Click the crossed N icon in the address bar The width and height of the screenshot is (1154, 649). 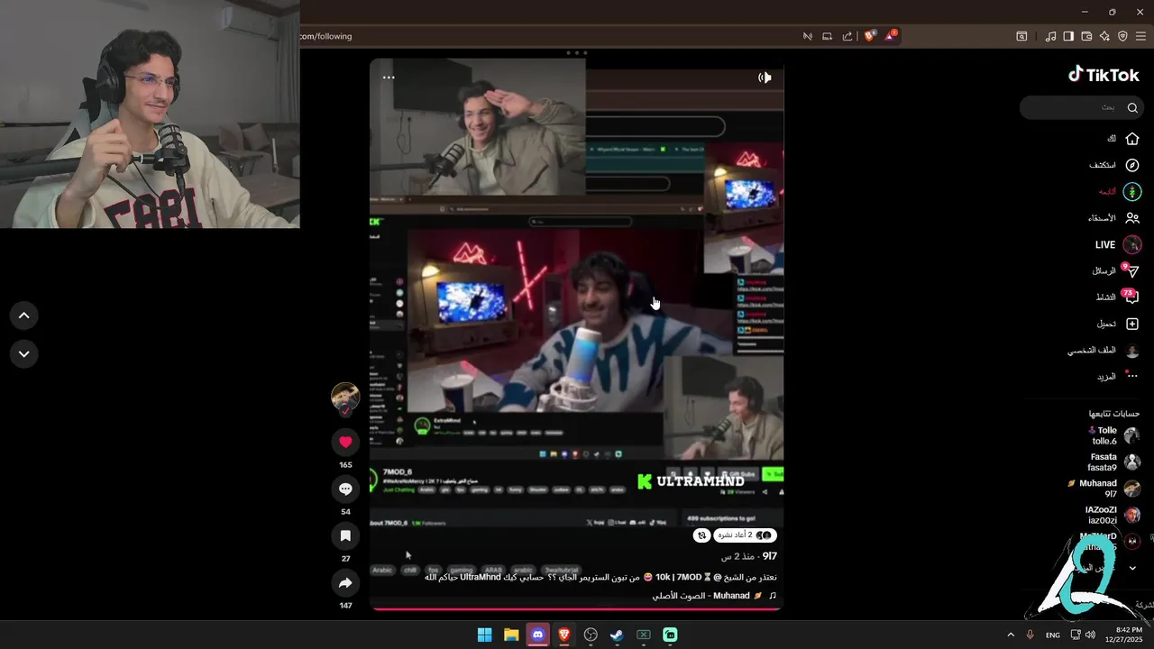tap(808, 36)
